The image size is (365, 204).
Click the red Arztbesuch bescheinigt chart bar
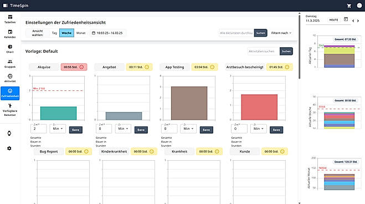point(259,107)
